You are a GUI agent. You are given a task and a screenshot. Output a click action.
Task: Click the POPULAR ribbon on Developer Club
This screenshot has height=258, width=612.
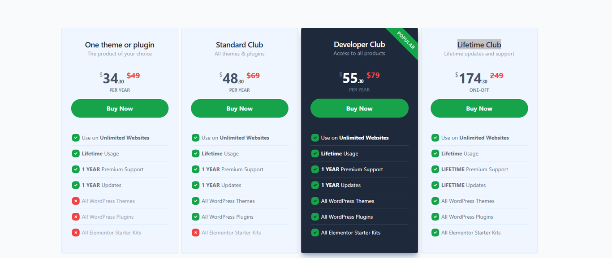coord(405,41)
